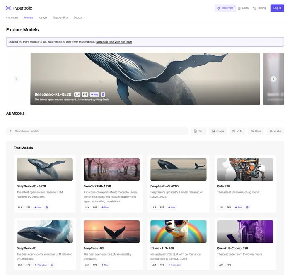Screen dimensions: 290x275
Task: Filter models by Text
Action: click(x=199, y=131)
